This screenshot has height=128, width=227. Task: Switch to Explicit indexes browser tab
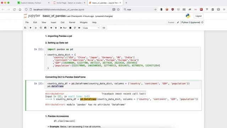[33, 3]
